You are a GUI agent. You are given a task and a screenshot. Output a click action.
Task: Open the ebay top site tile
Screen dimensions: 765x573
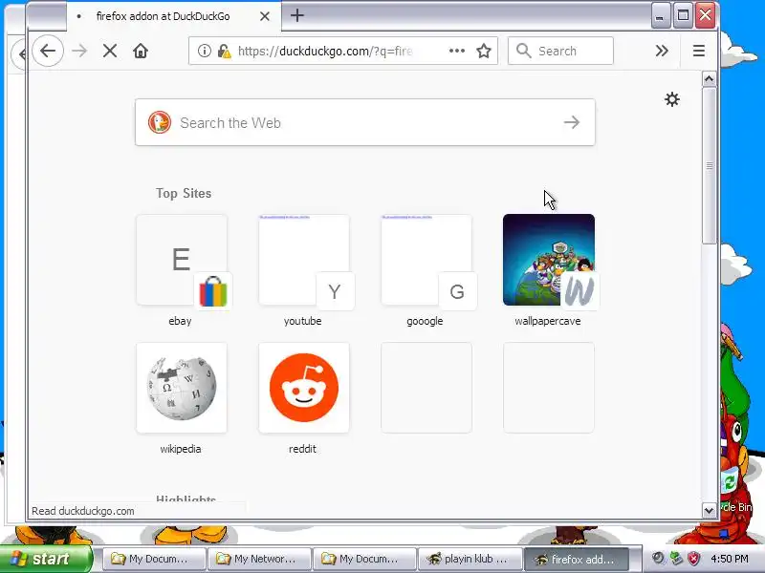pos(182,260)
